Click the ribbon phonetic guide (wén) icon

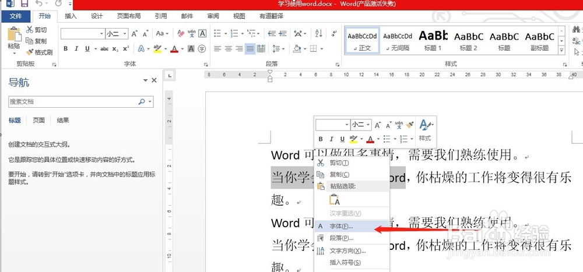[x=191, y=33]
